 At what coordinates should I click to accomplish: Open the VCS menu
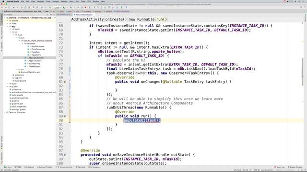89,1
